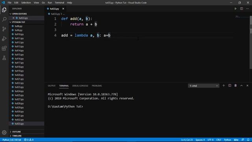The height and width of the screenshot is (142, 252).
Task: Open editor More Actions ellipsis
Action: 247,9
